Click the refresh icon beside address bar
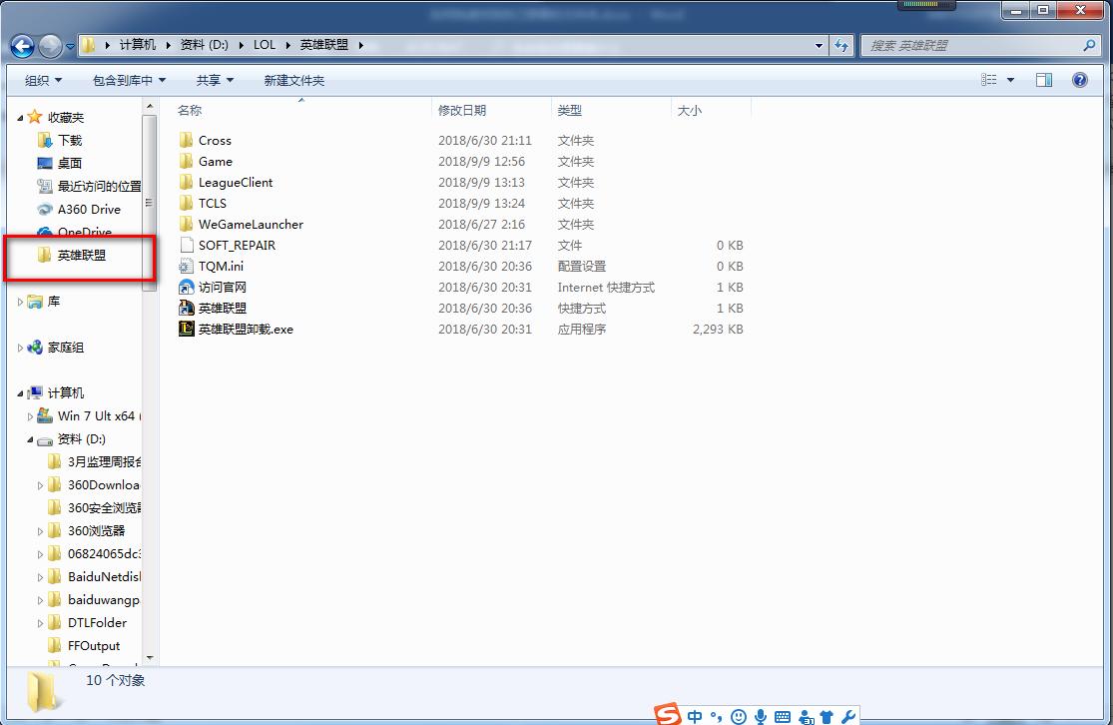The width and height of the screenshot is (1113, 725). 841,46
